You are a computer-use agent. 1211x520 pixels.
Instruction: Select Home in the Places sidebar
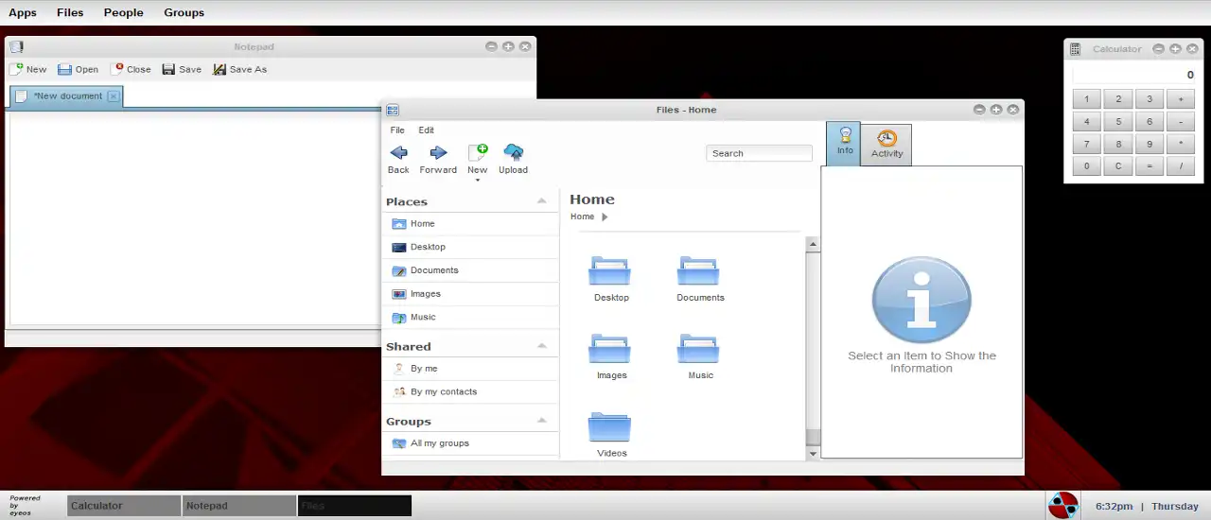click(471, 224)
